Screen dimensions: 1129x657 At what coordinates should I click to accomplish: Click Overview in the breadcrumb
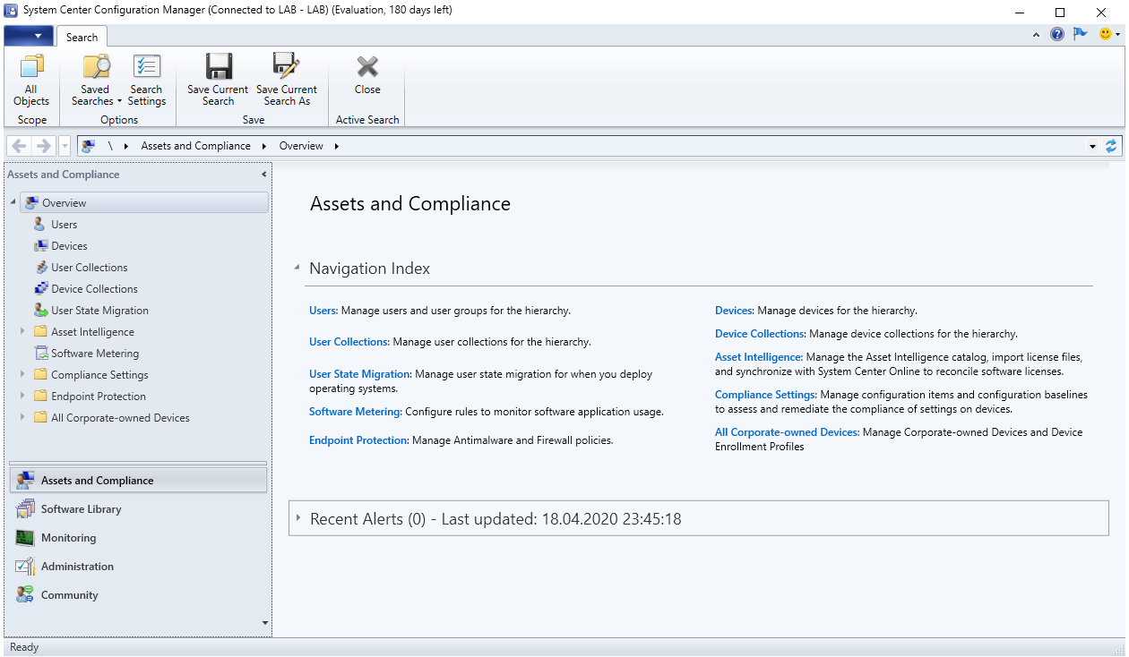(x=301, y=146)
